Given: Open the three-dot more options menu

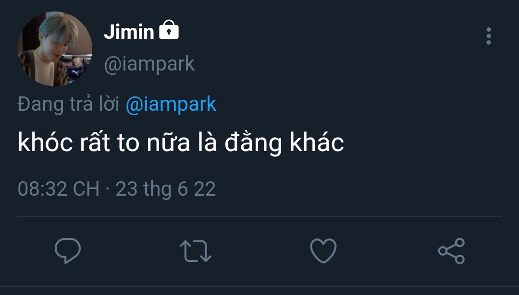Looking at the screenshot, I should click(x=488, y=36).
